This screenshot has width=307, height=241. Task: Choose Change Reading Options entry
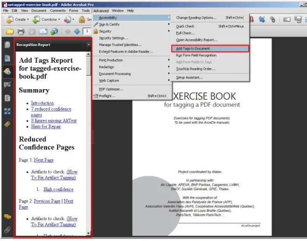coord(210,18)
